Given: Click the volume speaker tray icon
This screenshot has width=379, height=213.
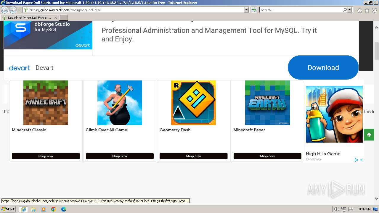Looking at the screenshot, I should 337,209.
